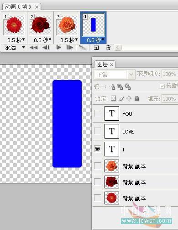Go to previous frame button

[46, 48]
